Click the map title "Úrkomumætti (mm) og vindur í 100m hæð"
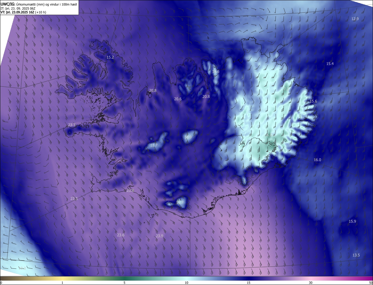373x285 pixels. [47, 4]
